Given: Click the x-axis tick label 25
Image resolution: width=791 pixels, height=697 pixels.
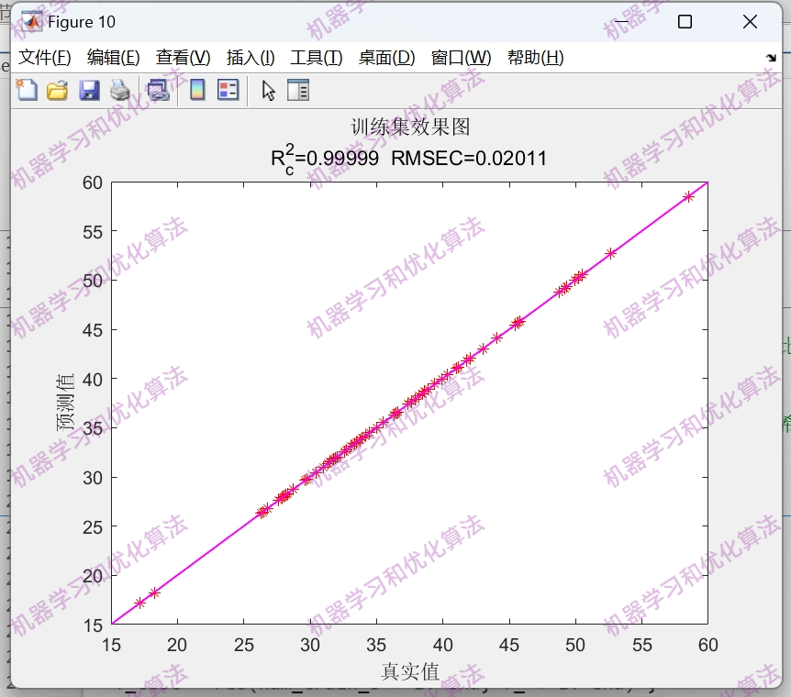Looking at the screenshot, I should click(244, 645).
